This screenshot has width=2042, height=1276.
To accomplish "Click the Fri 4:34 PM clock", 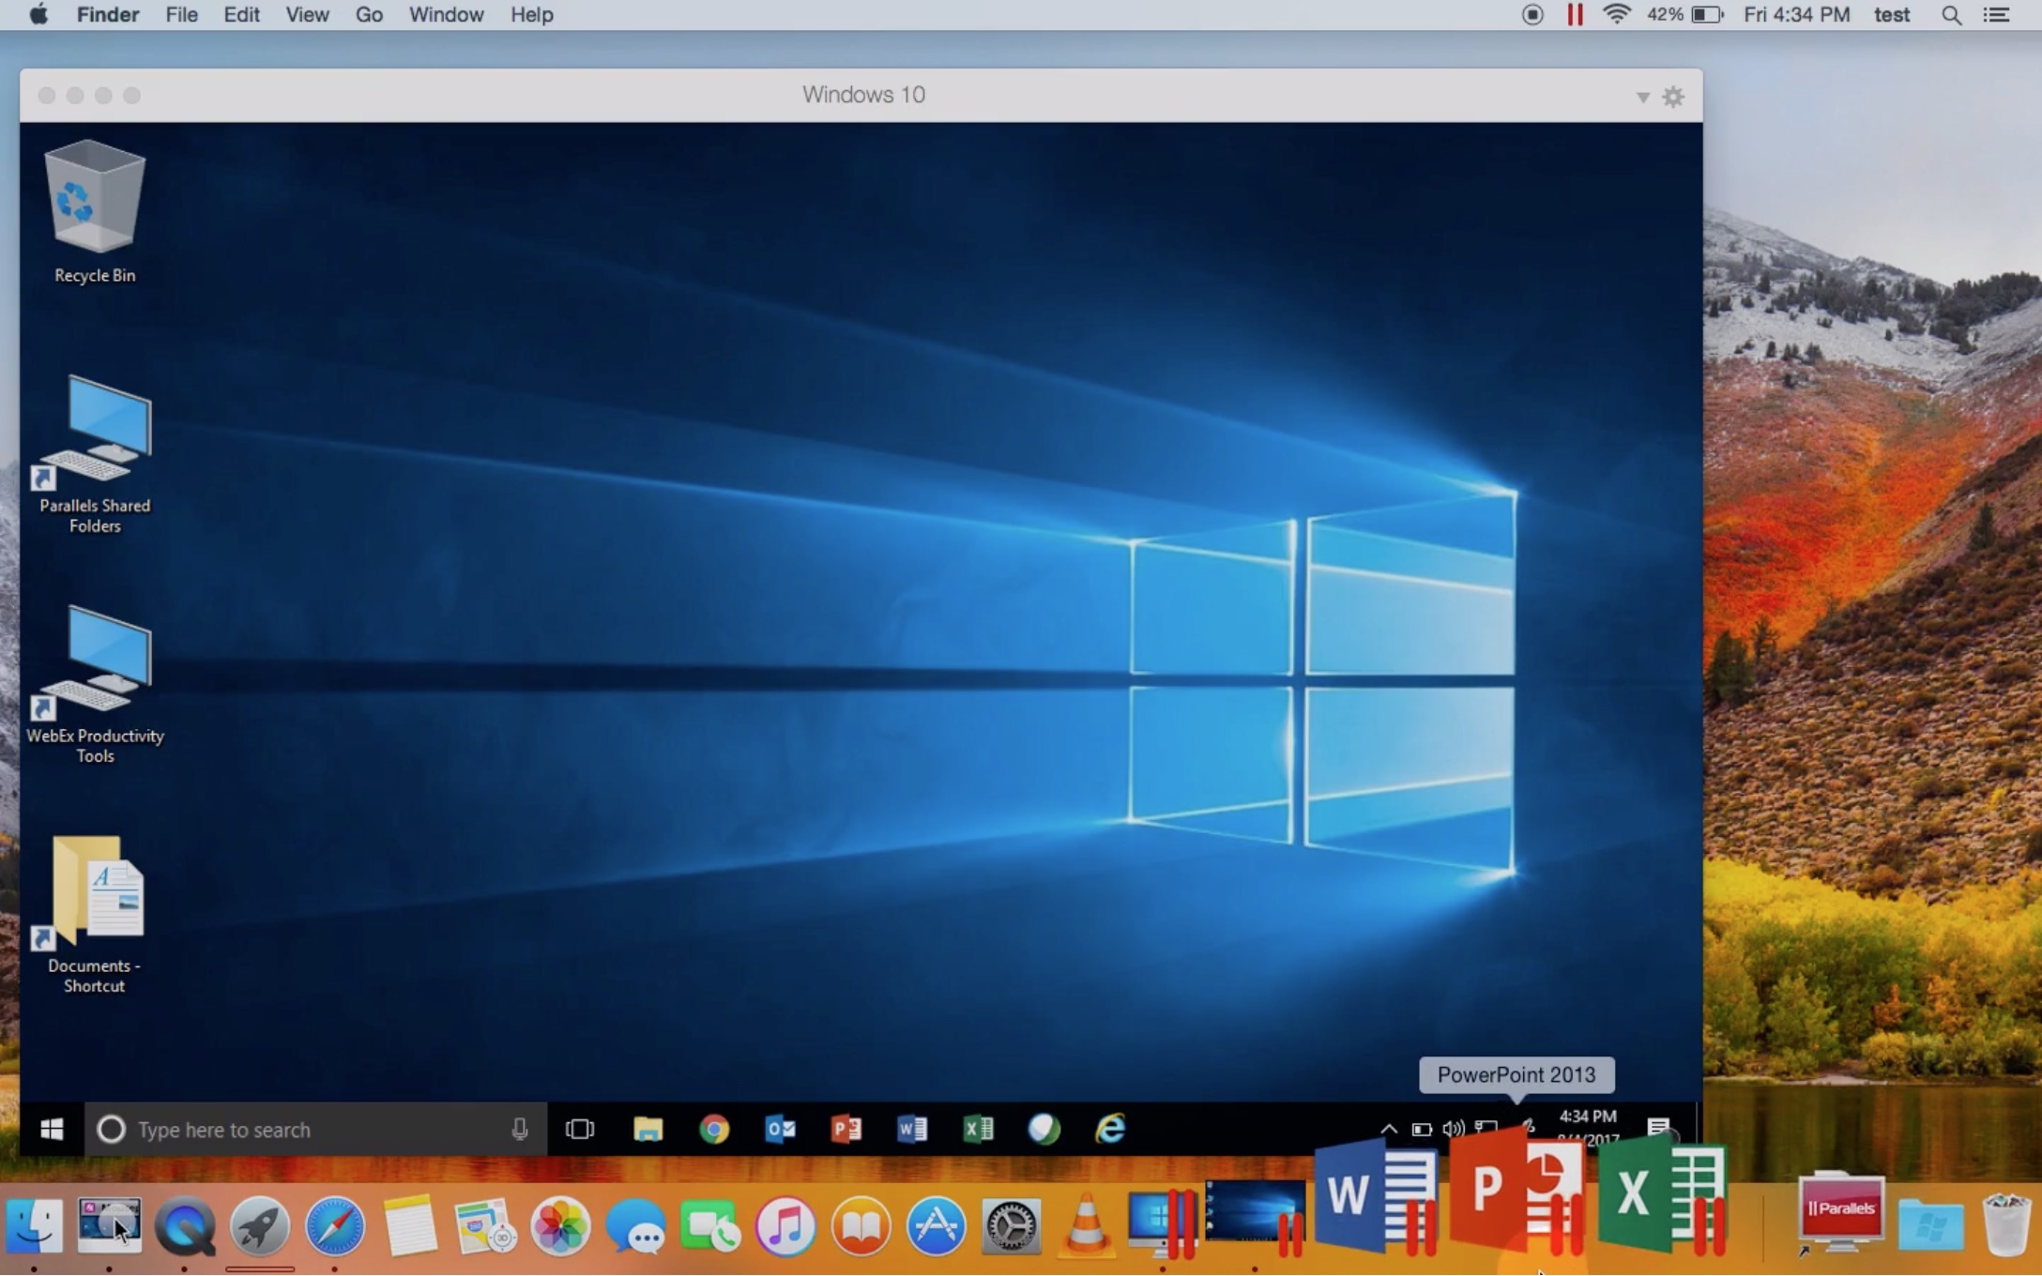I will (1796, 15).
